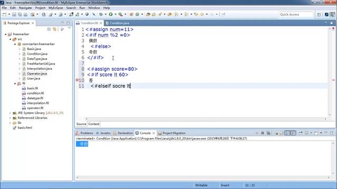Image resolution: width=337 pixels, height=189 pixels.
Task: Toggle Scroll Lock in the Console
Action: click(282, 133)
